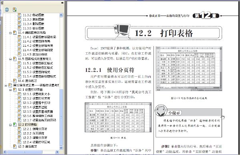This screenshot has width=240, height=155.
Task: Click bookmark icon beside 12.1.3 设置居中打印
Action: (x=20, y=103)
